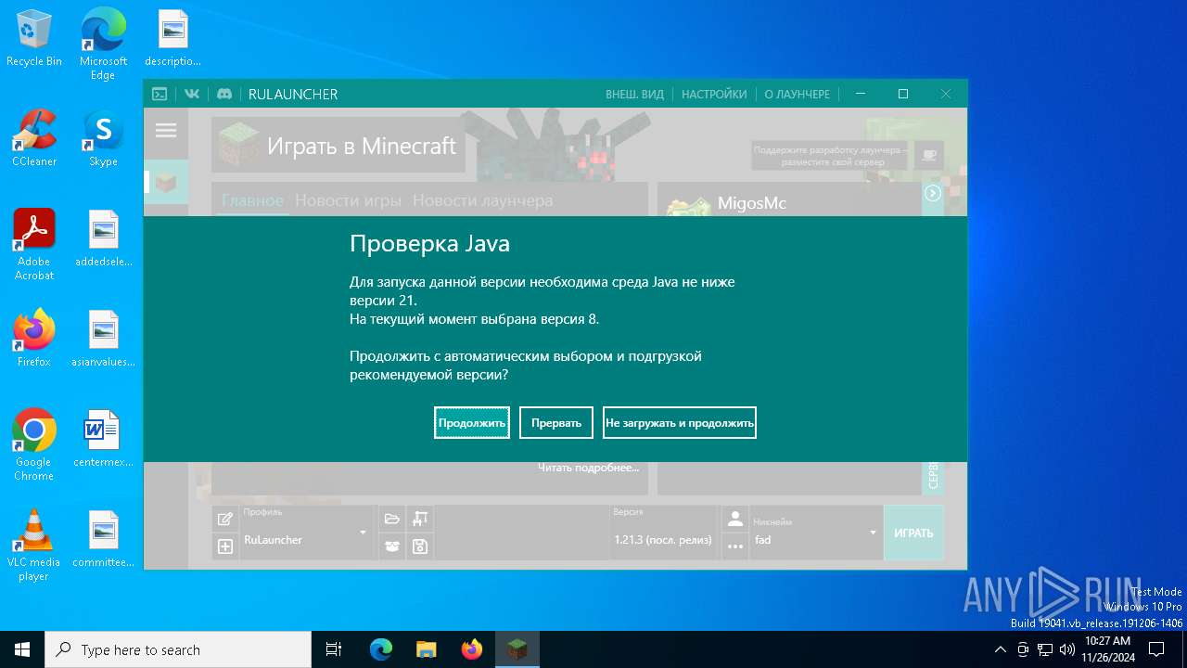The width and height of the screenshot is (1187, 668).
Task: Open notification center icon
Action: coord(1156,649)
